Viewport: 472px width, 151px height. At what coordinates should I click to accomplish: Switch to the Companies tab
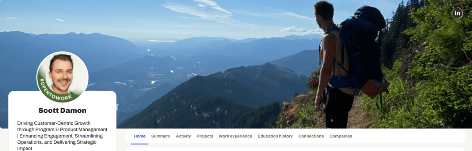pos(341,136)
